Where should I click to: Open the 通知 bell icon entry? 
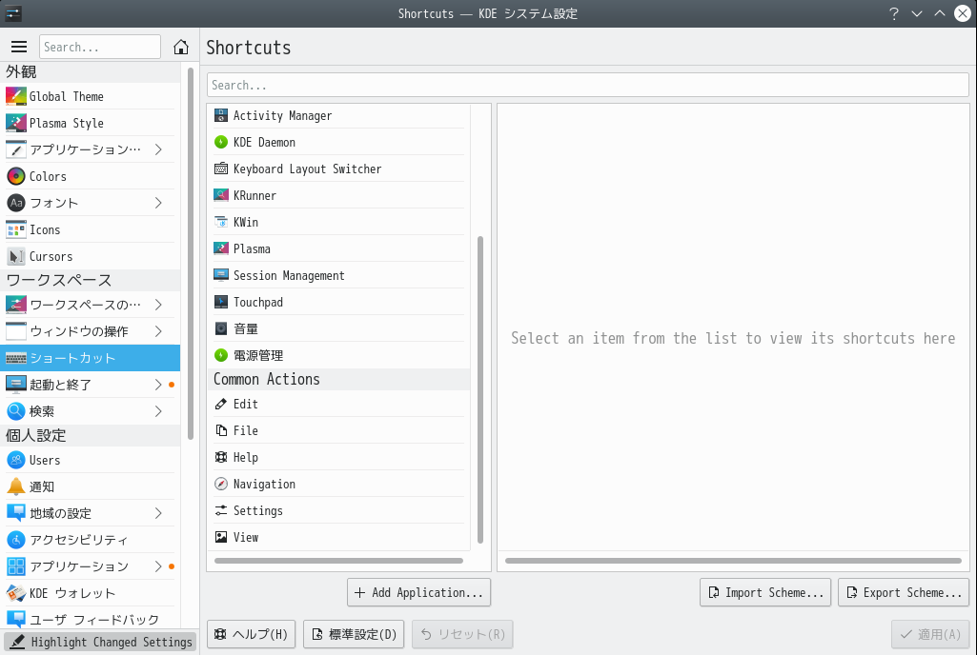click(x=16, y=486)
